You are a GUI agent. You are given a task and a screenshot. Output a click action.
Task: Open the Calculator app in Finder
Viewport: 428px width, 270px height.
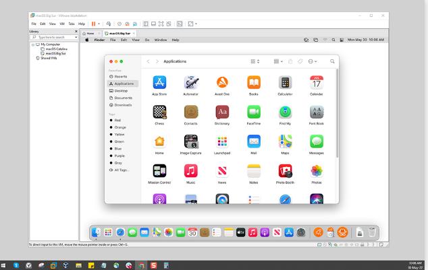pos(285,82)
